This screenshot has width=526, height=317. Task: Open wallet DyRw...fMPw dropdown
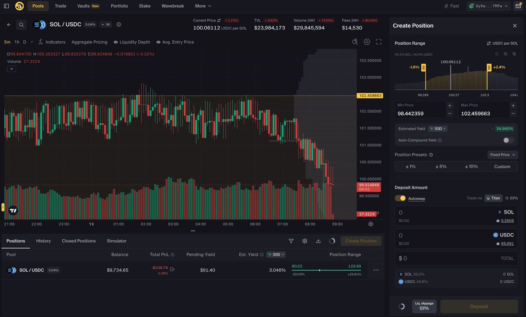point(488,6)
